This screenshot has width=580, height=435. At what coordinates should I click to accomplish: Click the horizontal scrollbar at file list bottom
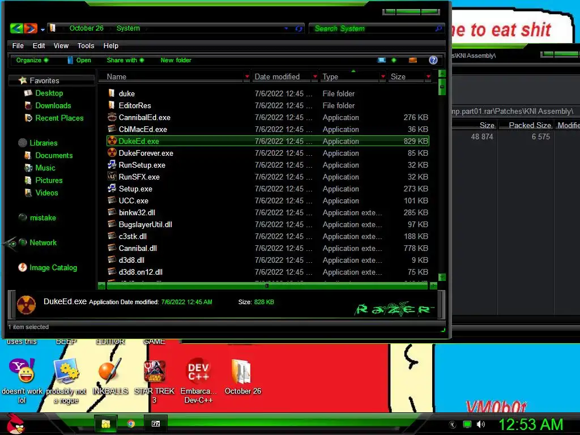click(x=268, y=285)
